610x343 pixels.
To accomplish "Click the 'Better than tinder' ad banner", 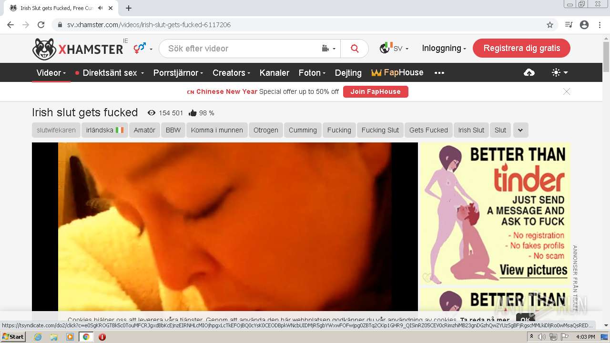I will pos(495,215).
